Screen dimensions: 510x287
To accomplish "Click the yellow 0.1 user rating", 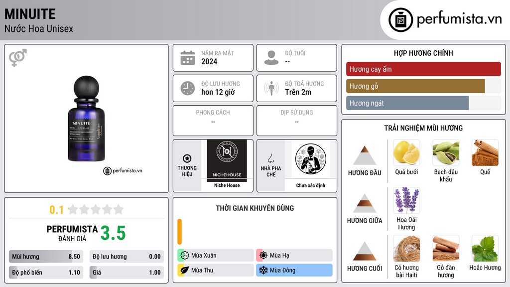I will (x=57, y=210).
